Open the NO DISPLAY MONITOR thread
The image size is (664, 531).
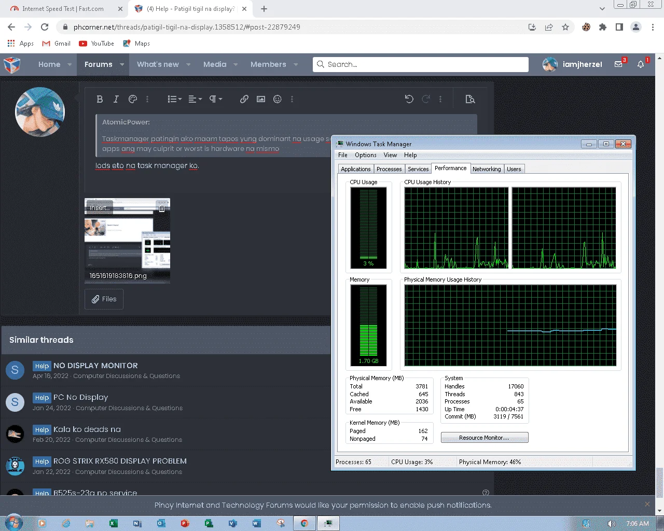[95, 366]
